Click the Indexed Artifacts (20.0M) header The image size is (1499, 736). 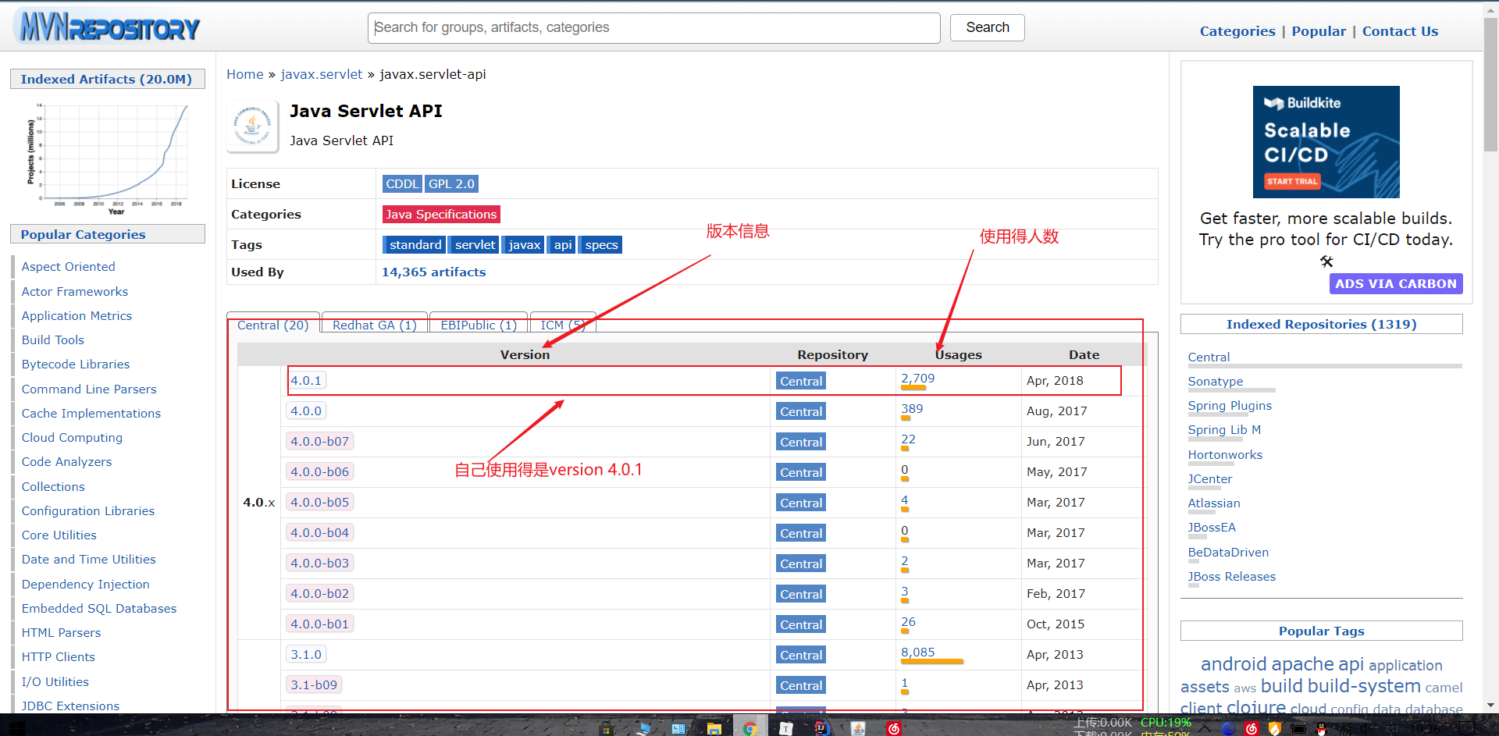coord(107,79)
